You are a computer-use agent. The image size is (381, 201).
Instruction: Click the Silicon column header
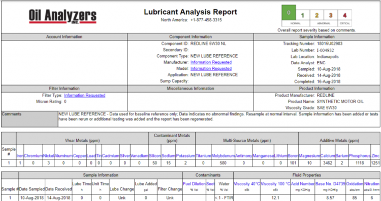pyautogui.click(x=155, y=156)
